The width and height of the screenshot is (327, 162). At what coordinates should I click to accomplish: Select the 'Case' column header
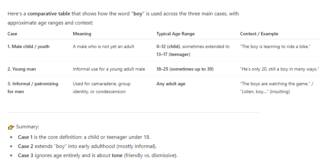(12, 34)
